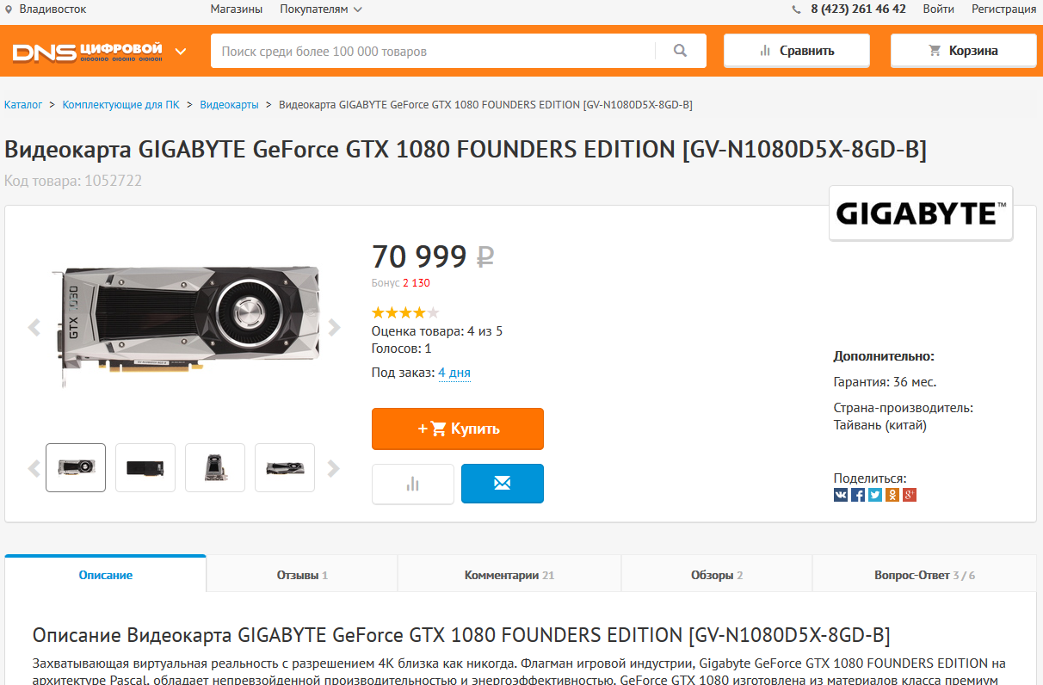The image size is (1043, 685).
Task: Click the Видеокарты breadcrumb link
Action: point(229,104)
